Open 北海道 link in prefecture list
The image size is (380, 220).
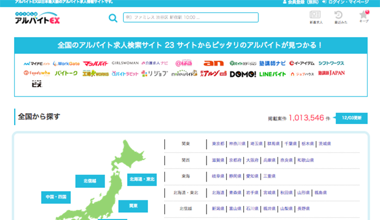tap(218, 193)
